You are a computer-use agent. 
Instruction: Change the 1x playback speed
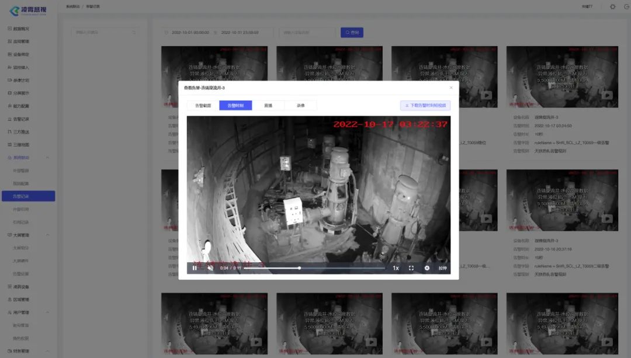coord(396,268)
